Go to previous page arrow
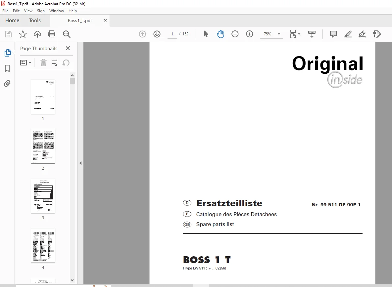This screenshot has width=392, height=287. (x=142, y=34)
